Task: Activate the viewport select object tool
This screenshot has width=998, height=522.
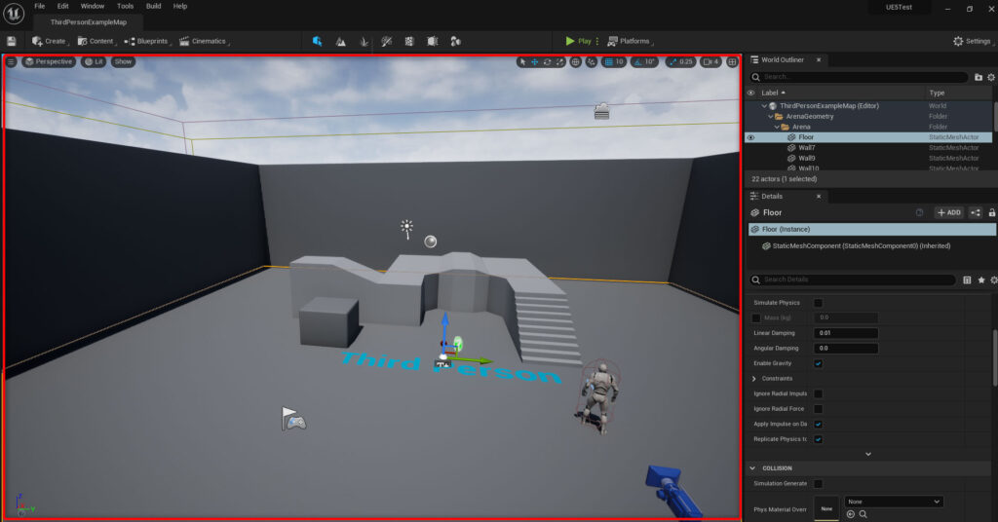Action: pos(522,61)
